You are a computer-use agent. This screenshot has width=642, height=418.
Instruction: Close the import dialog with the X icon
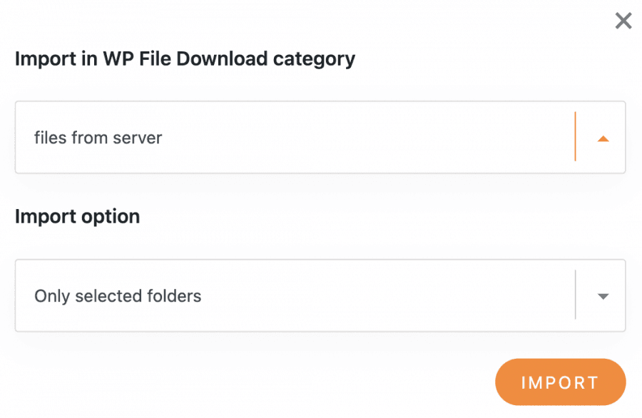(623, 21)
